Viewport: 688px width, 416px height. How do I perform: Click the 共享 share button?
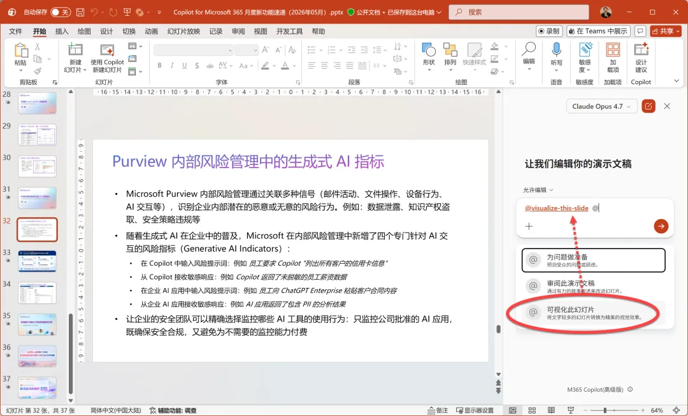pos(666,31)
